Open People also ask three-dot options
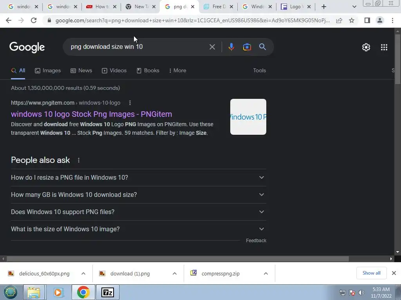The height and width of the screenshot is (300, 401). [x=78, y=160]
